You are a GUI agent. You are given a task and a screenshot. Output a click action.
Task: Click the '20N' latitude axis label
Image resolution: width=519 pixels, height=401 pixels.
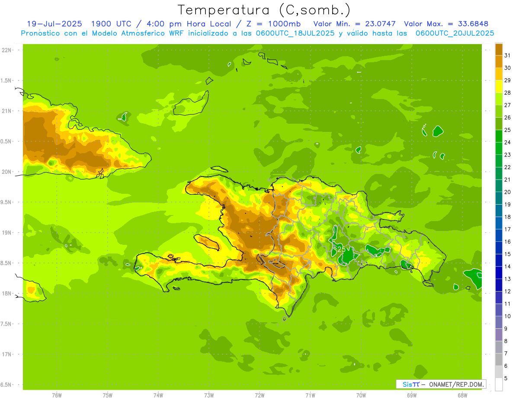point(6,172)
